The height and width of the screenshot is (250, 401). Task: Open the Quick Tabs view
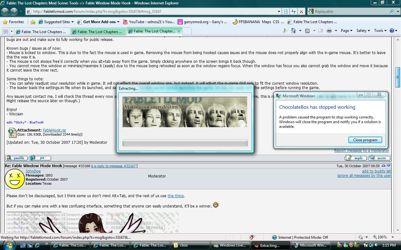[6, 31]
